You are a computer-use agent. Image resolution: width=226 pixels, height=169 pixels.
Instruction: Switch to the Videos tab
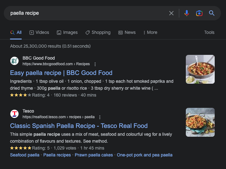click(39, 33)
